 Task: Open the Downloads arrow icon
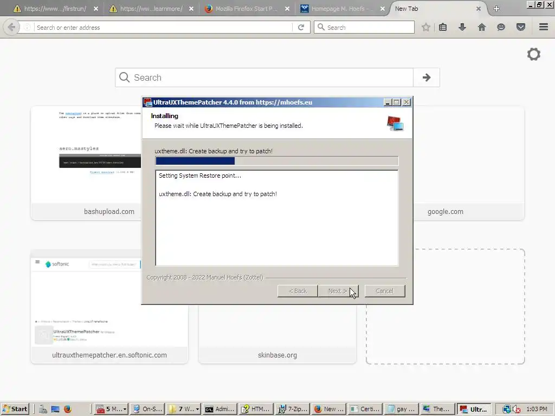tap(462, 27)
